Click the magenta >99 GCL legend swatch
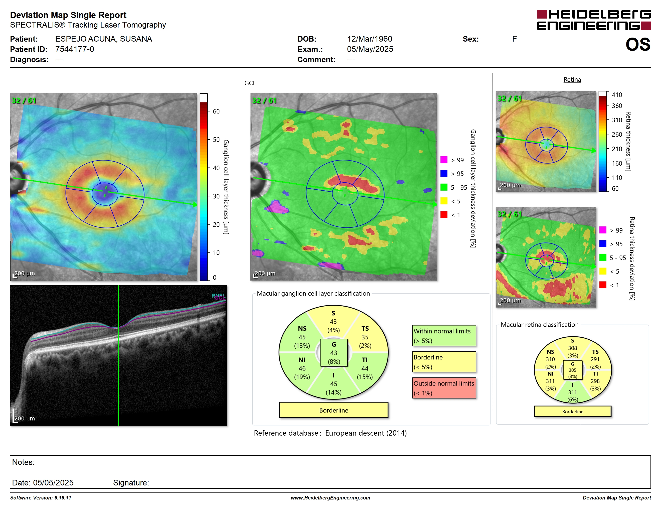 tap(444, 160)
